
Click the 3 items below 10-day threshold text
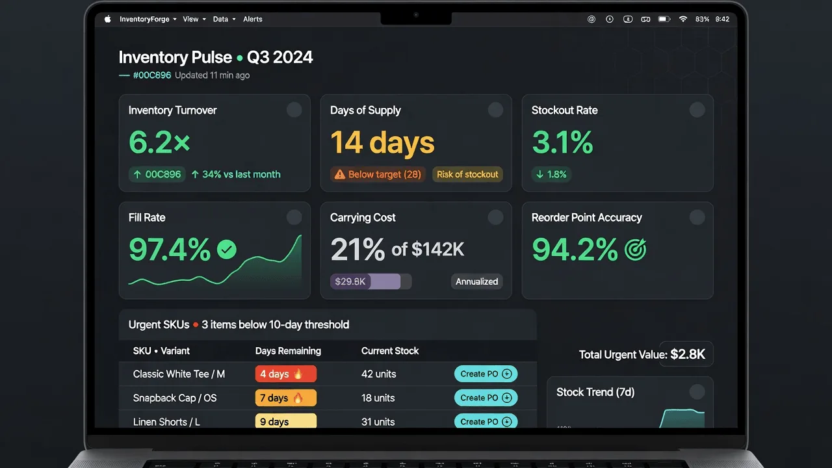(276, 324)
